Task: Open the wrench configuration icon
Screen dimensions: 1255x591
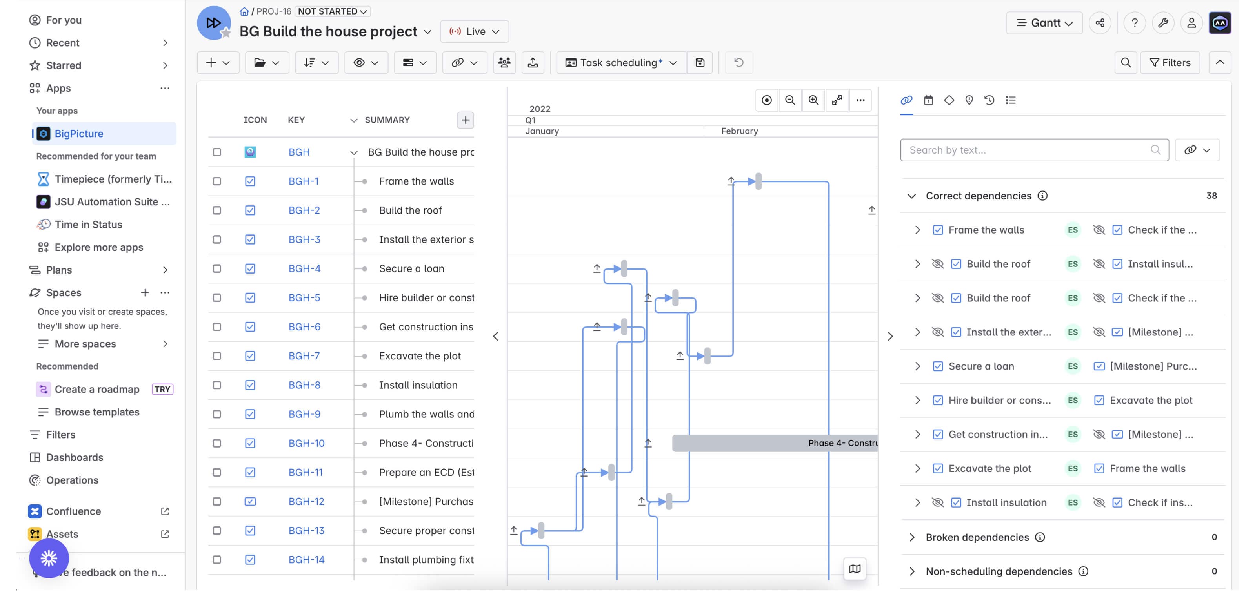Action: tap(1163, 23)
